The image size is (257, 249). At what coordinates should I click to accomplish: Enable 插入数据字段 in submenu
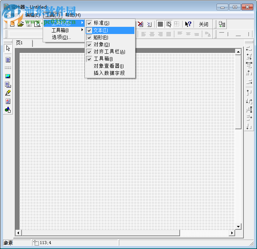[x=110, y=73]
